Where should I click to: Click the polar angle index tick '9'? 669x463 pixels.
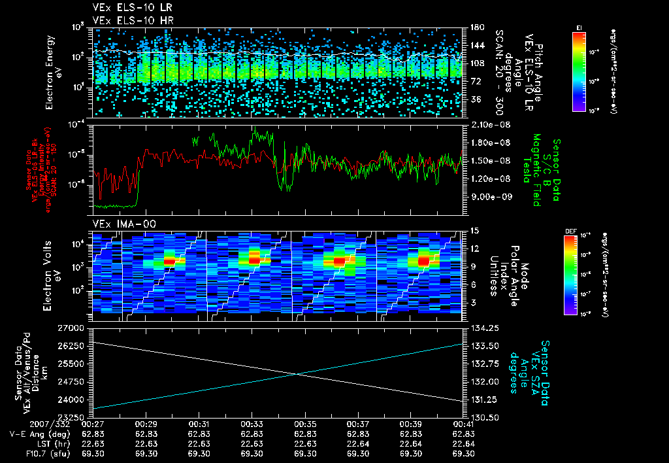click(472, 267)
